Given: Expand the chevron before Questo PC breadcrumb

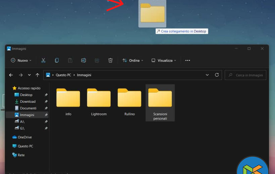Looking at the screenshot, I should click(53, 75).
